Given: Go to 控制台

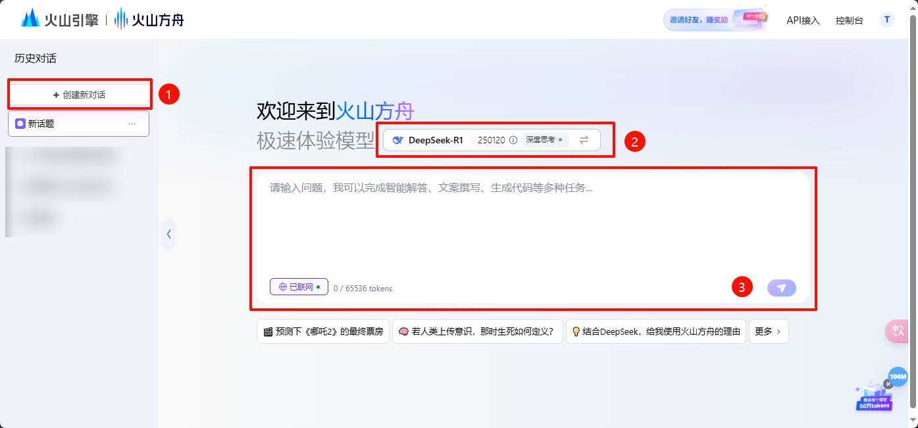Looking at the screenshot, I should point(849,20).
